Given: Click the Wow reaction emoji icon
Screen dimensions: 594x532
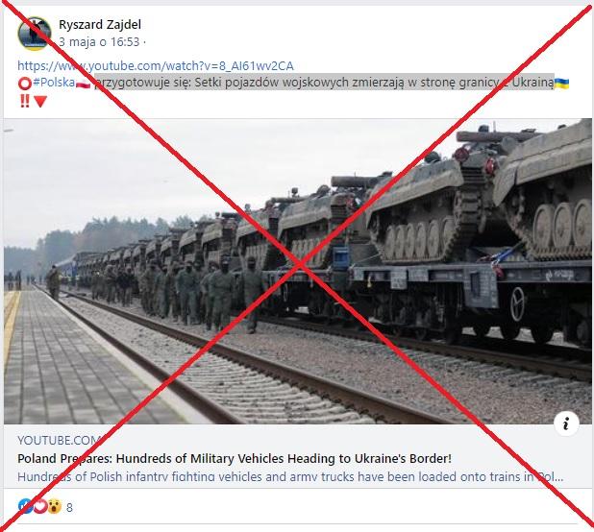Looking at the screenshot, I should 55,506.
